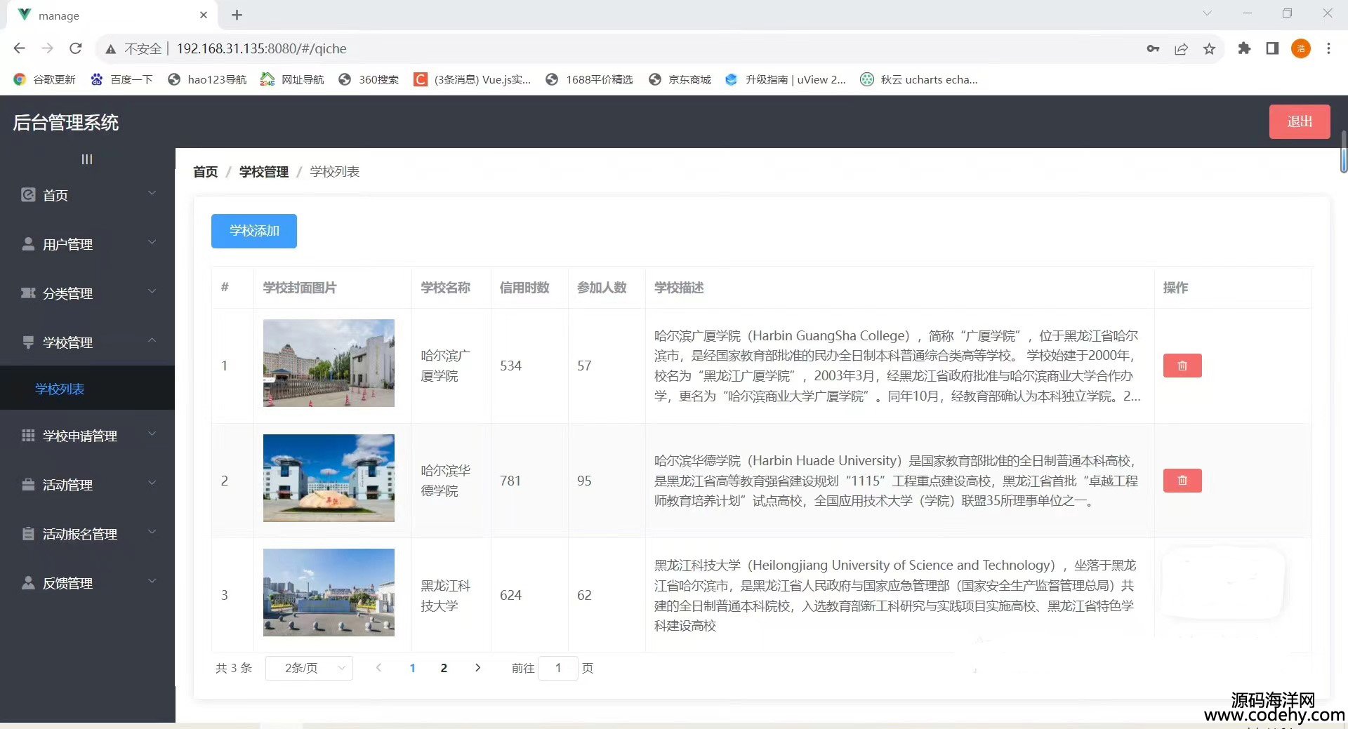This screenshot has width=1348, height=729.
Task: Expand the 活动报名管理 menu
Action: (x=152, y=533)
